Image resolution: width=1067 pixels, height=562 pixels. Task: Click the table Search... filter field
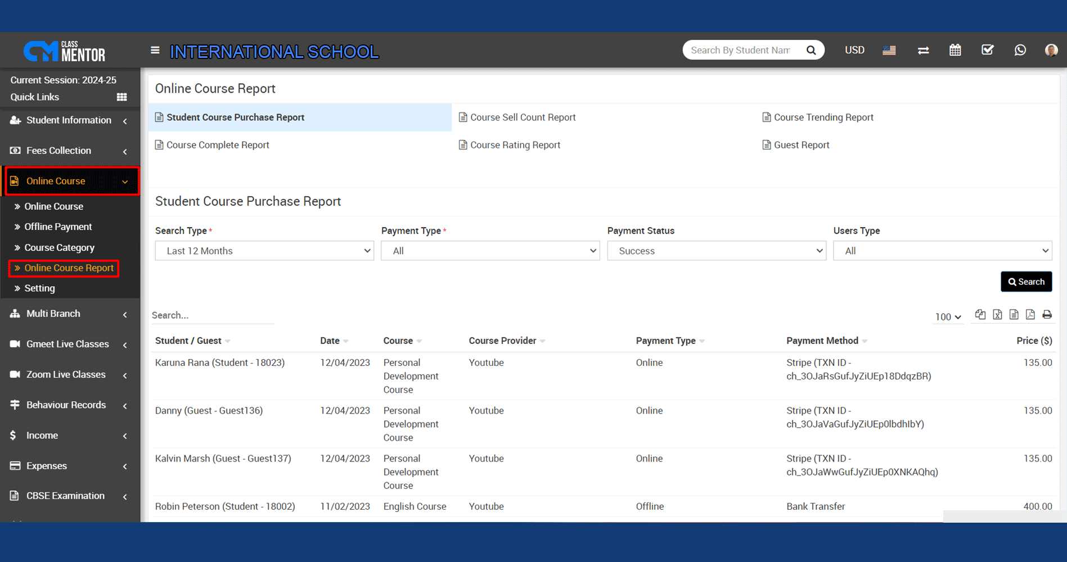point(213,315)
